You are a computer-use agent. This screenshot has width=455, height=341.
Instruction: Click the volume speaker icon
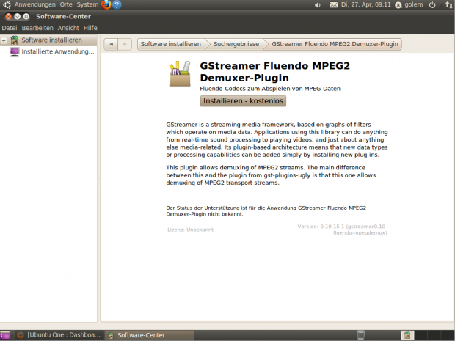point(318,5)
